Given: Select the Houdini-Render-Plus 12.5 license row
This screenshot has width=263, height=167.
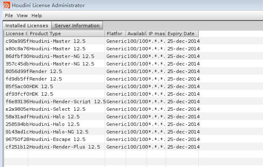Looking at the screenshot, I should [101, 147].
